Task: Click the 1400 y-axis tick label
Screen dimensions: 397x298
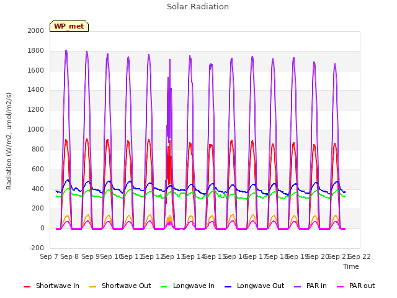Action: click(x=36, y=89)
